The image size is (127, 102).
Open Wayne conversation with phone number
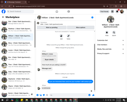coord(17,87)
